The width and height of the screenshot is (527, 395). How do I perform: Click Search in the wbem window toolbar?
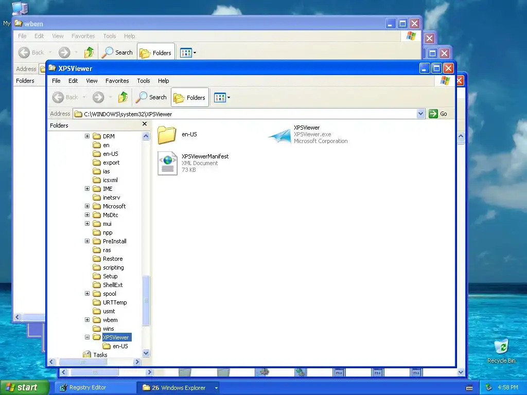click(x=117, y=52)
